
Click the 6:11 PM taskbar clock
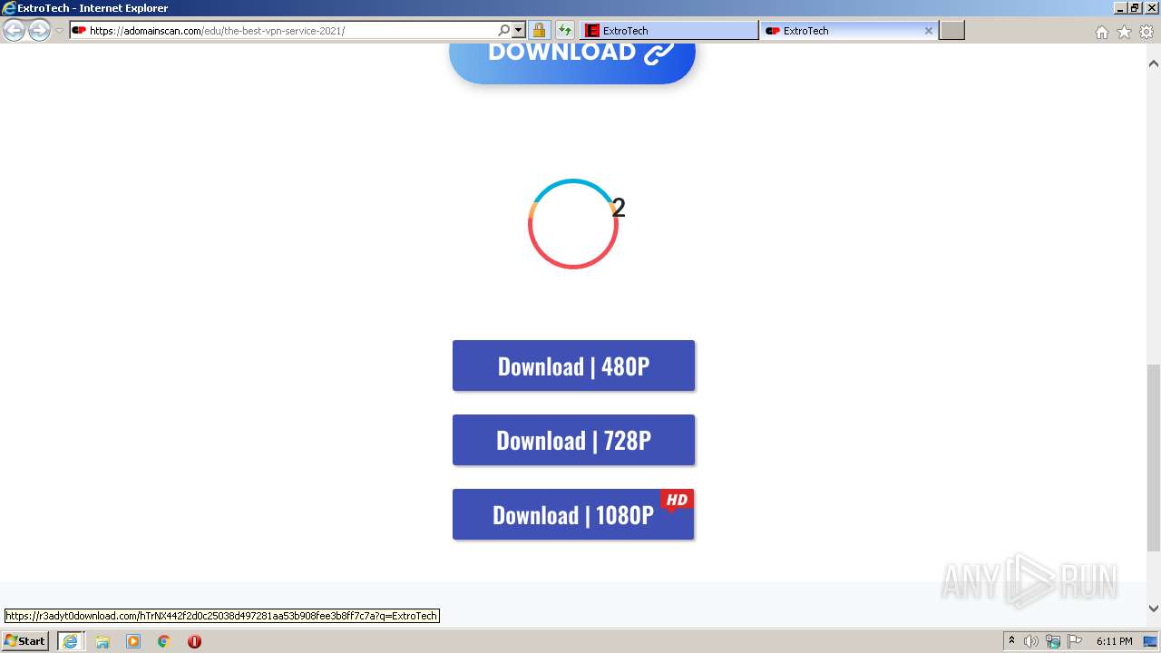1114,641
